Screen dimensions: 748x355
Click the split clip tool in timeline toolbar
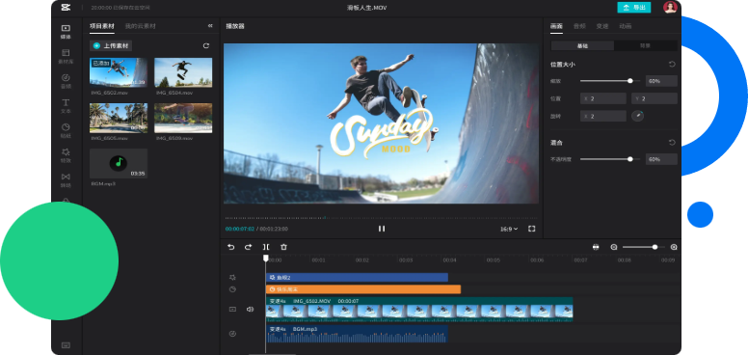pyautogui.click(x=266, y=247)
